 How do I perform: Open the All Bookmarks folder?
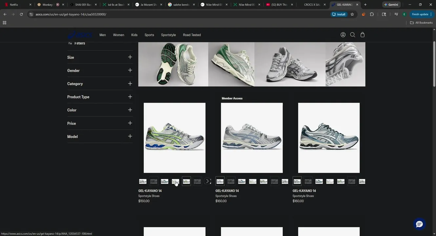pyautogui.click(x=422, y=23)
